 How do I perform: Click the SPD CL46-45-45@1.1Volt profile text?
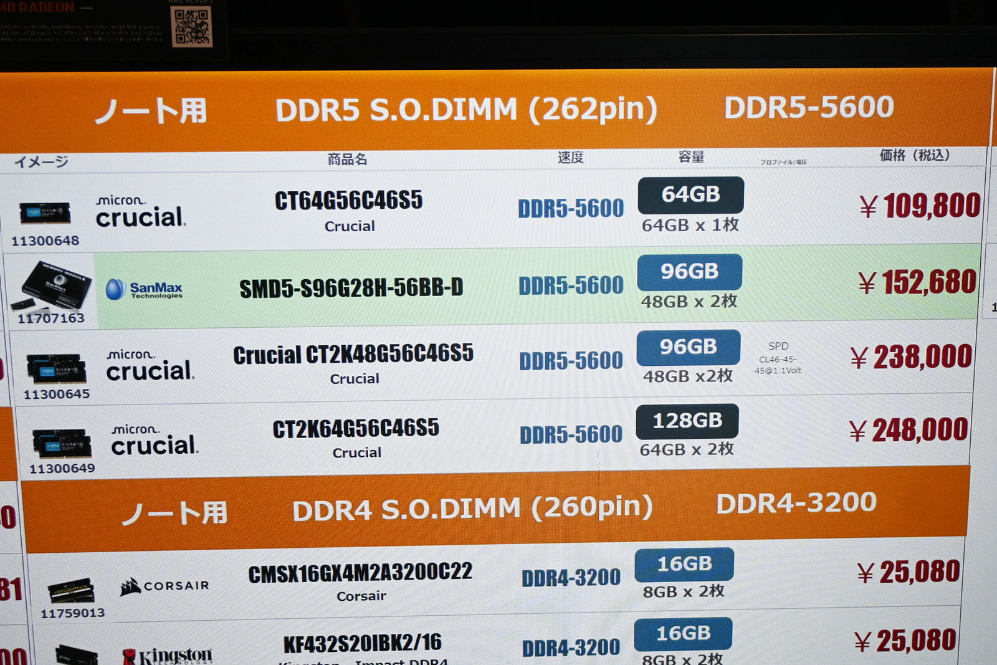[x=778, y=358]
